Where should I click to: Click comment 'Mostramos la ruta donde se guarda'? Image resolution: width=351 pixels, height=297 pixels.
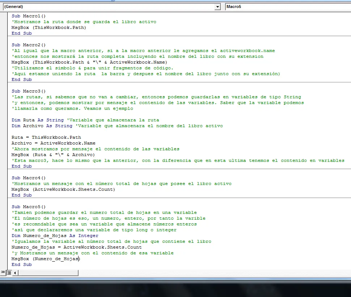(84, 22)
